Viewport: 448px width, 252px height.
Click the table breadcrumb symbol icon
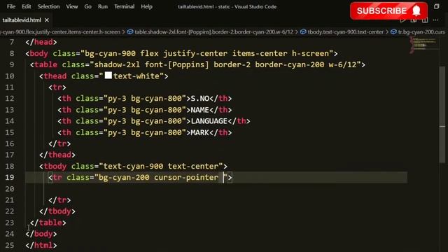(x=130, y=31)
